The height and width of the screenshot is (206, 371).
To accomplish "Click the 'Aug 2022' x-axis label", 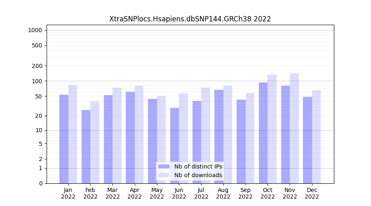I will [223, 193].
